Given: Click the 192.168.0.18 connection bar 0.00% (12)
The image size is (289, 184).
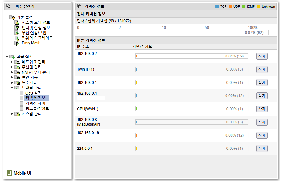Looking at the screenshot, I should 192,135.
